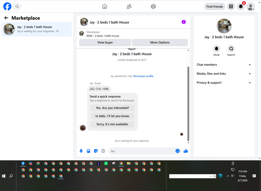The height and width of the screenshot is (191, 261).
Task: Click the More Options button
Action: (x=160, y=42)
